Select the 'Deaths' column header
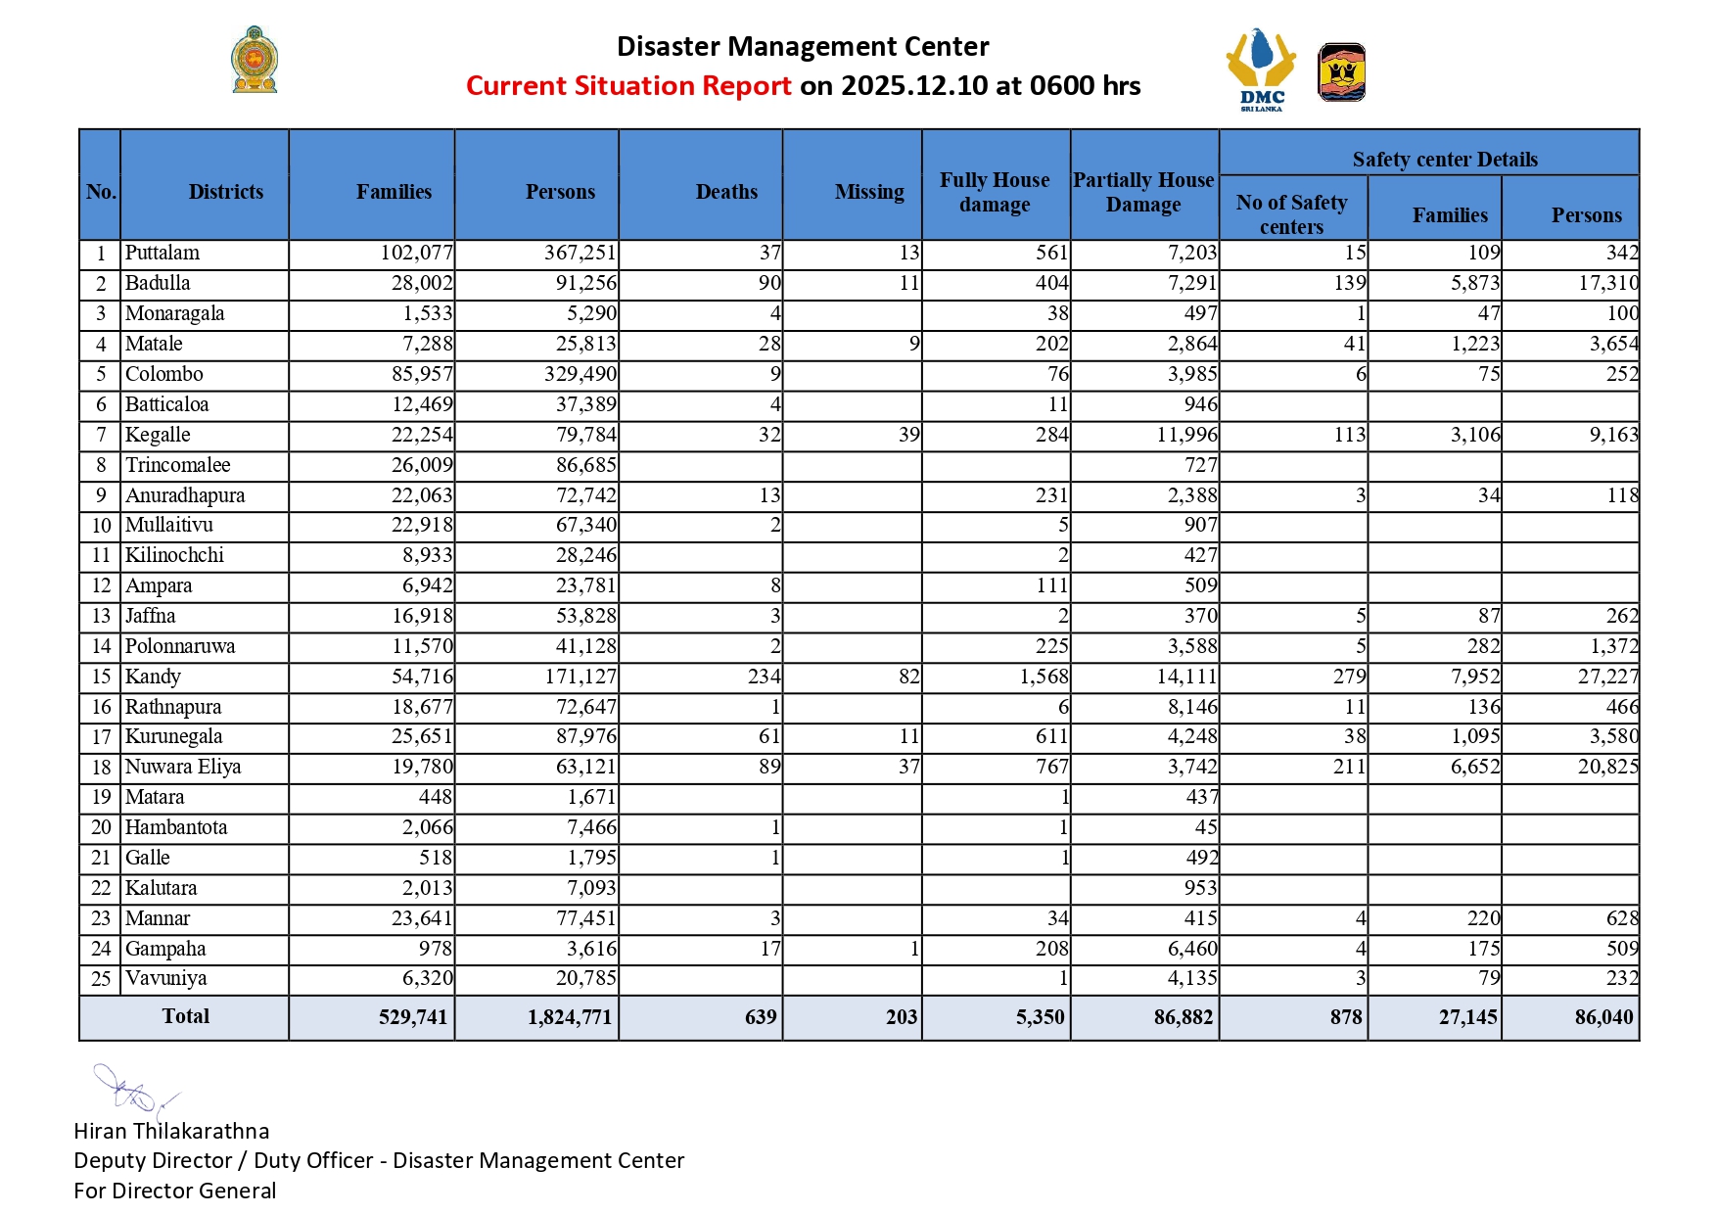Screen dimensions: 1718x1215 725,192
